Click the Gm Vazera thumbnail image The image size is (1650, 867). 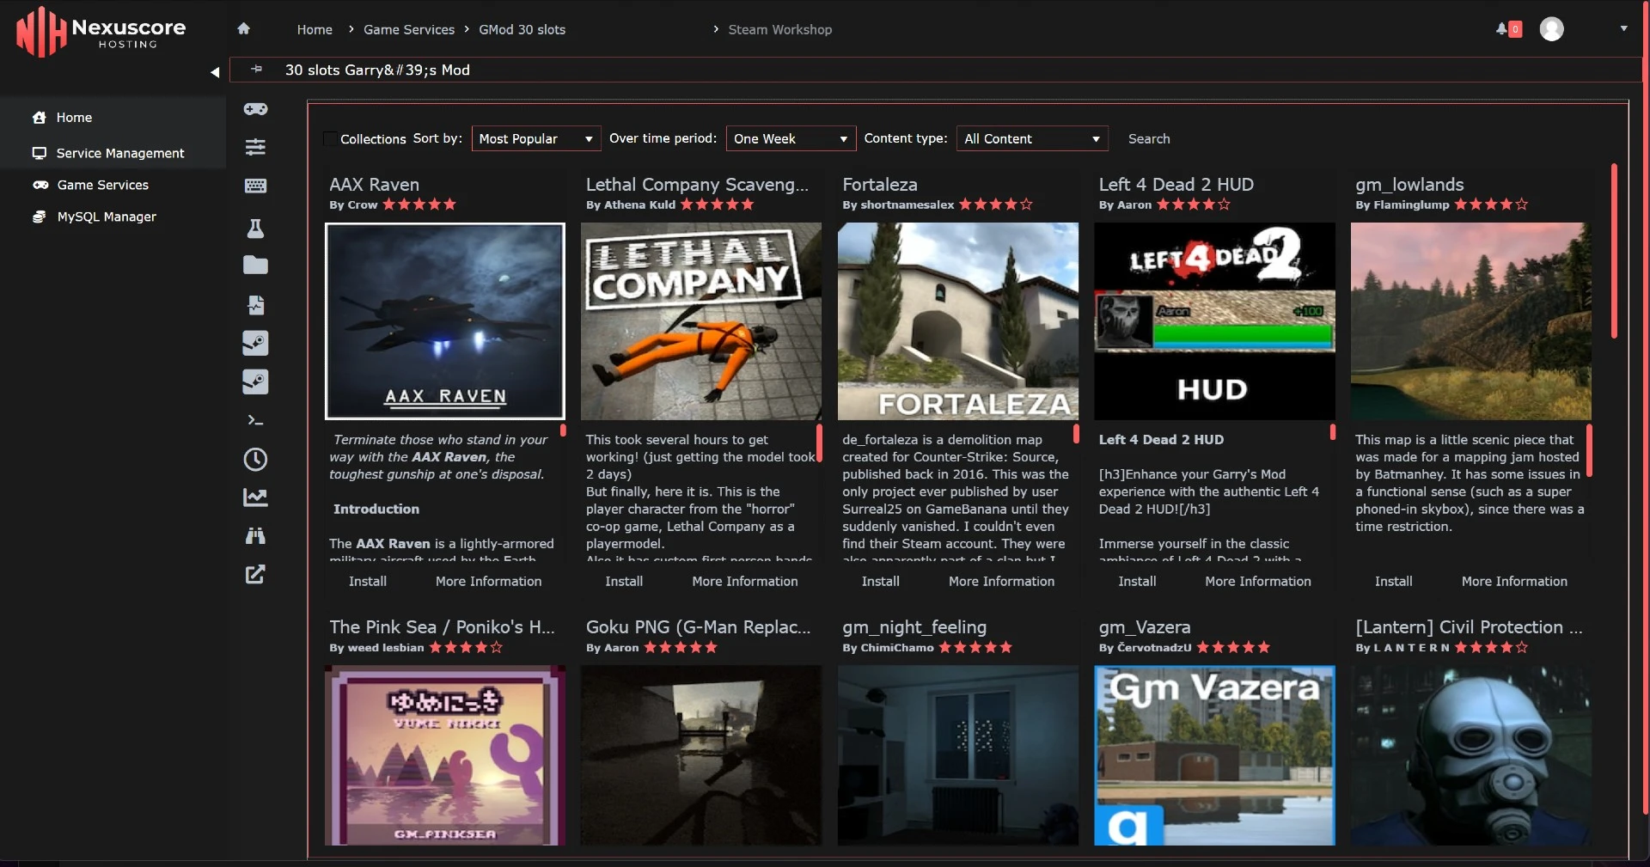tap(1214, 755)
